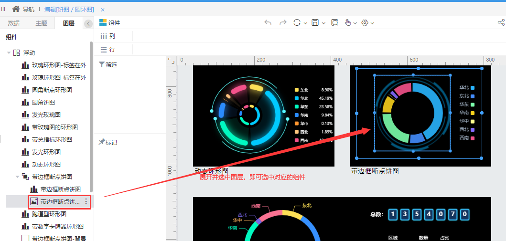Click the refresh circle icon

297,22
